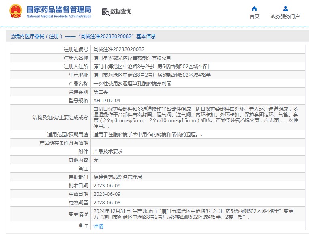Click the 数据查询 magnifier document icon
The height and width of the screenshot is (234, 309).
[105, 12]
